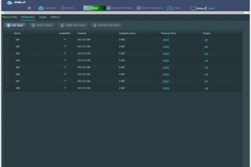Click availability checkmark for sg4

click(x=65, y=60)
